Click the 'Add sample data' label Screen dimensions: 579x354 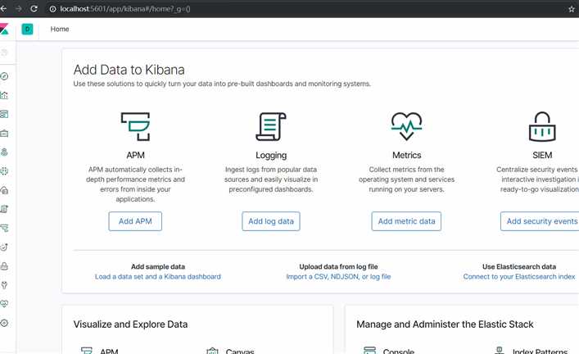click(158, 266)
